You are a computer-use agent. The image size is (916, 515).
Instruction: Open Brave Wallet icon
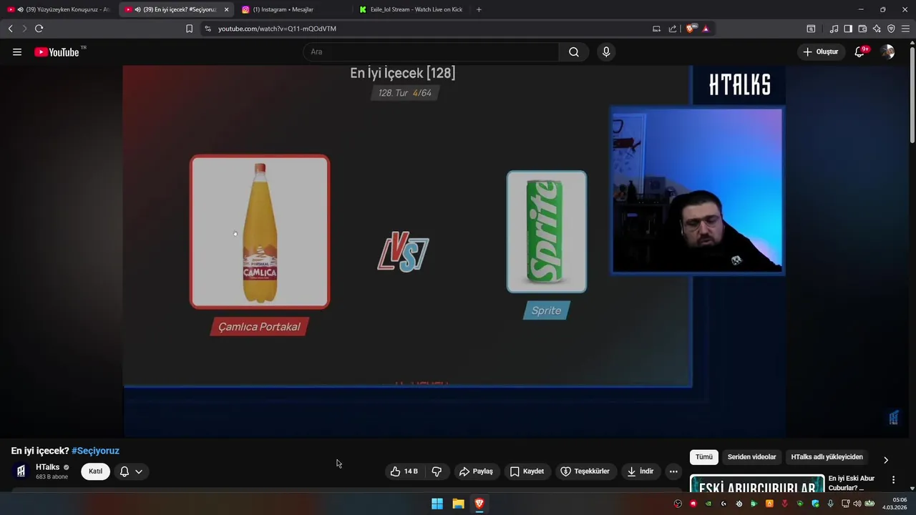click(x=862, y=29)
